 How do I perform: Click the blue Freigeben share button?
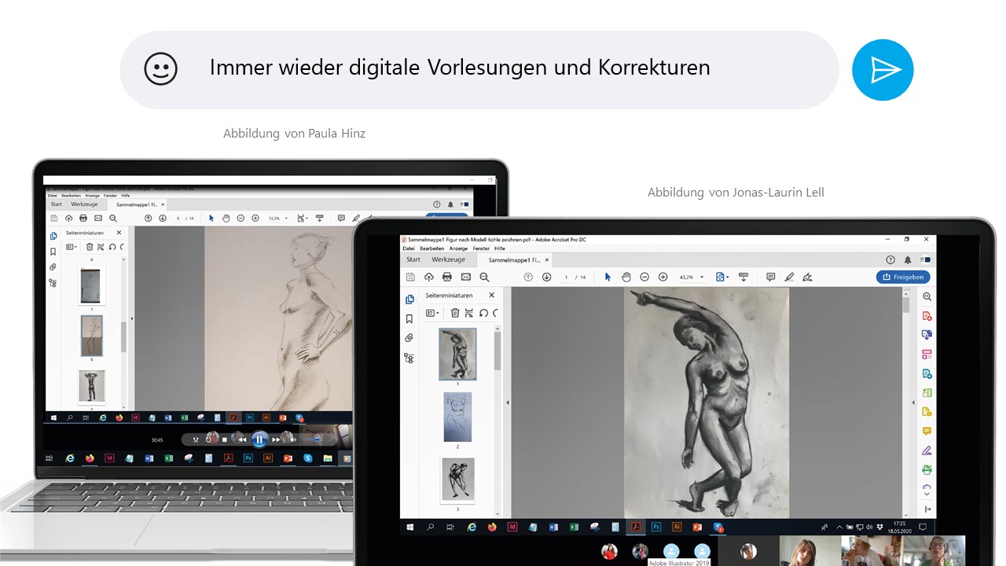pyautogui.click(x=903, y=277)
